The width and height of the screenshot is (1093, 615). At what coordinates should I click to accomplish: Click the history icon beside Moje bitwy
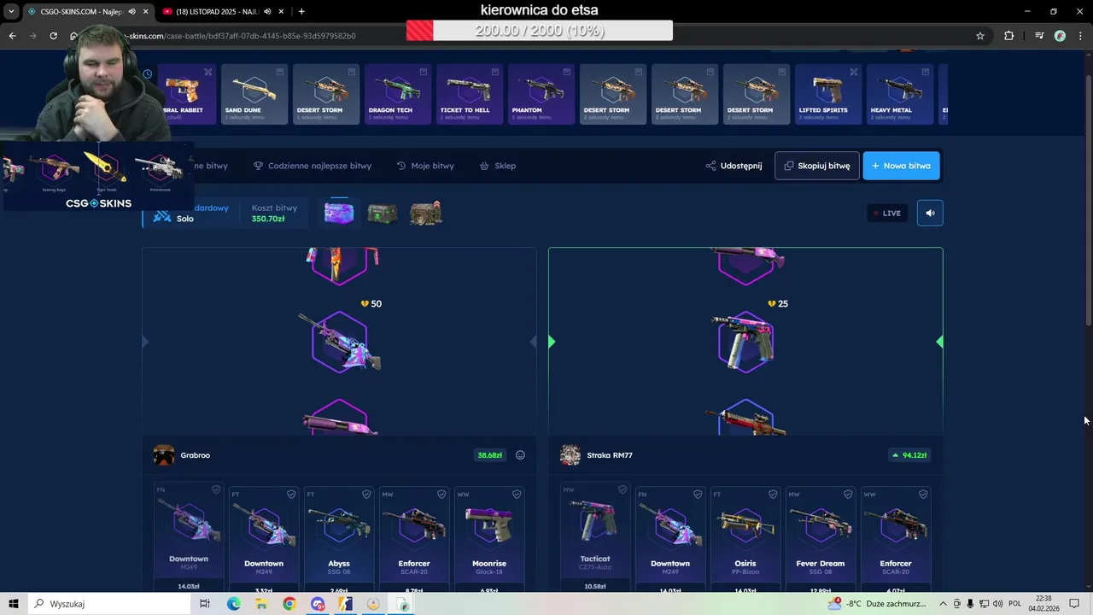click(401, 166)
